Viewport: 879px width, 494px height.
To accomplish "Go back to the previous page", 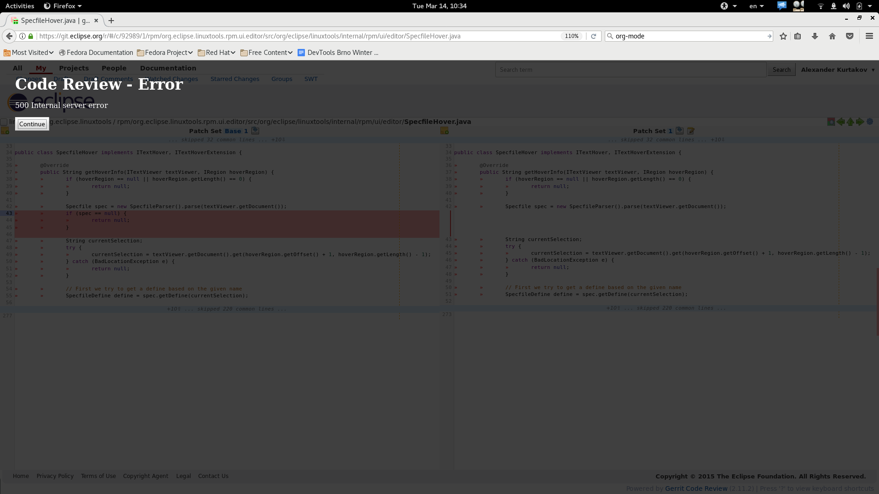I will point(9,36).
